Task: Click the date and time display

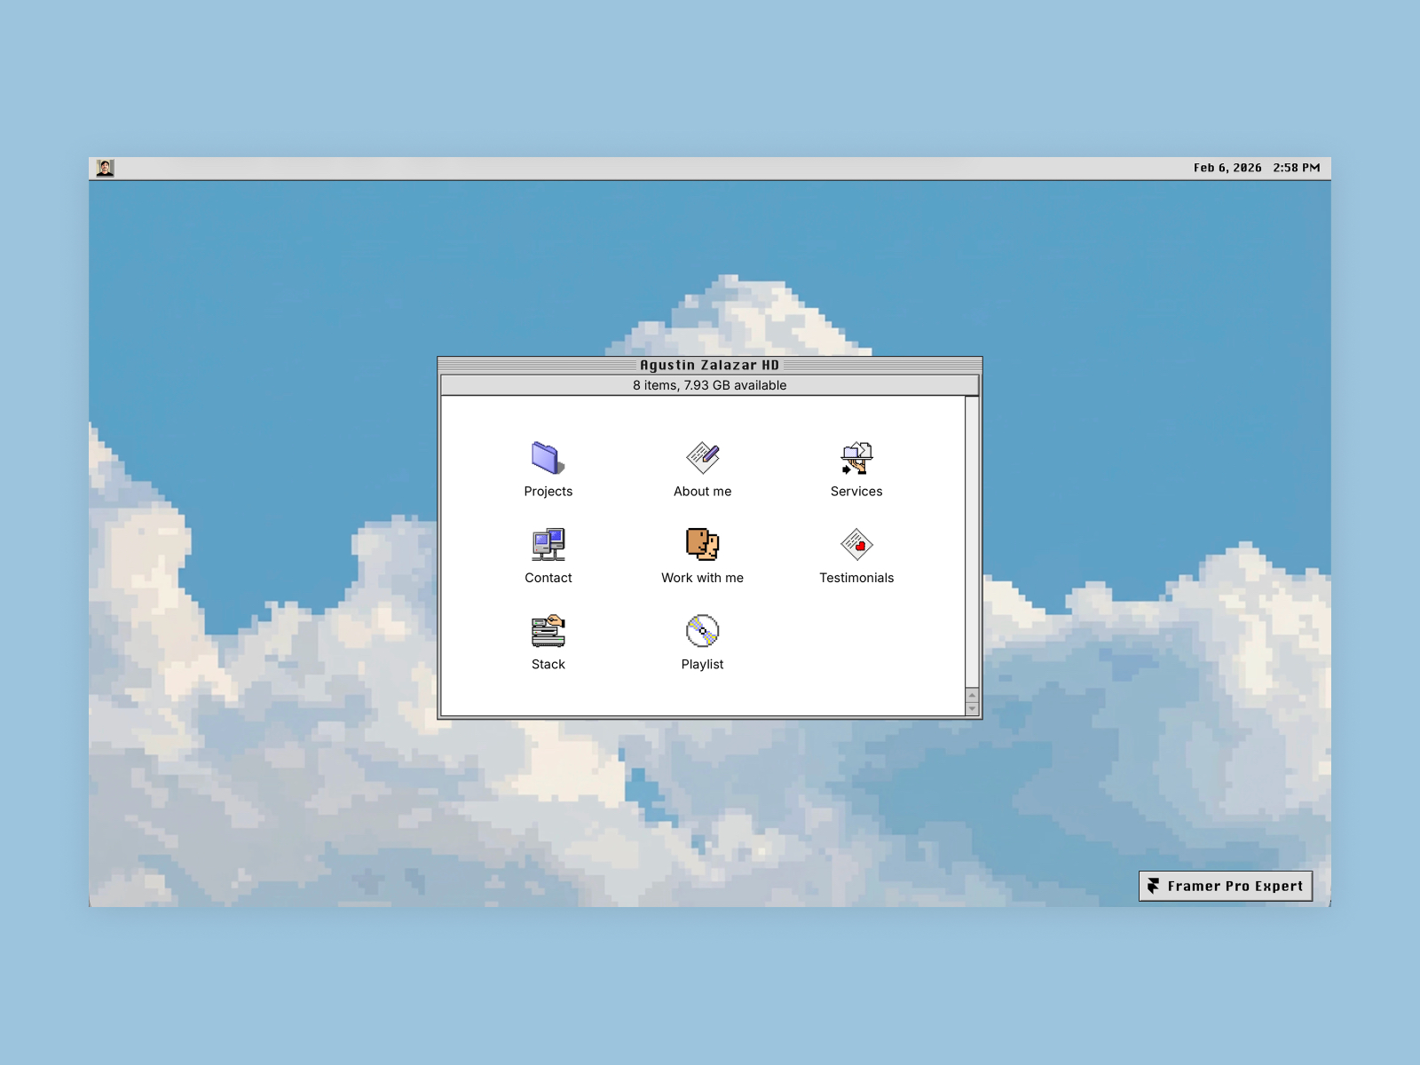Action: (x=1257, y=168)
